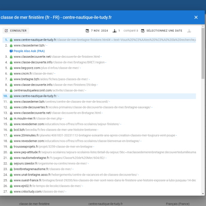Screen dimensions: 206x206
Task: Click the grey padlock on result 13
Action: click(11, 113)
